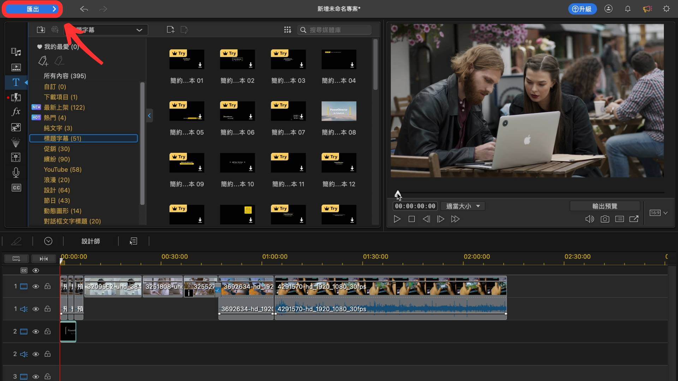Open the subtitle CC room in sidebar

click(x=16, y=188)
